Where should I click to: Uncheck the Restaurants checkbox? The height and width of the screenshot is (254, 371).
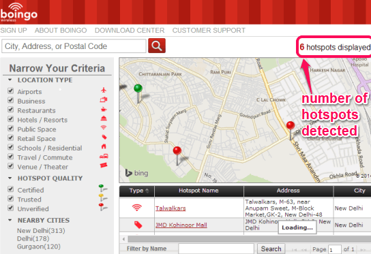tap(10, 110)
